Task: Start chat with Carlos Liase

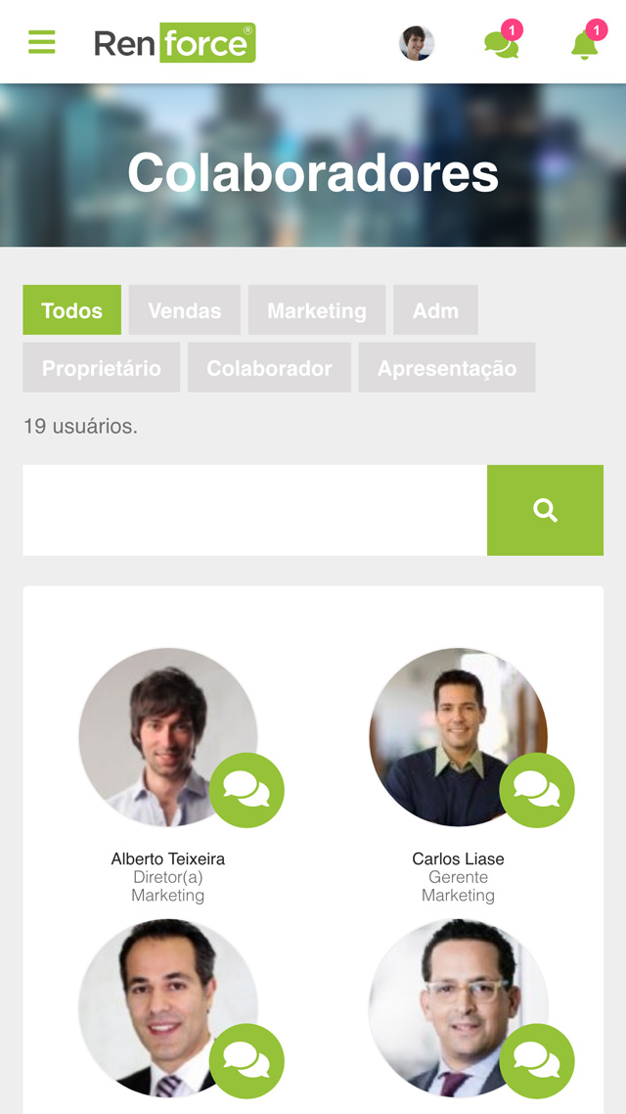Action: point(537,790)
